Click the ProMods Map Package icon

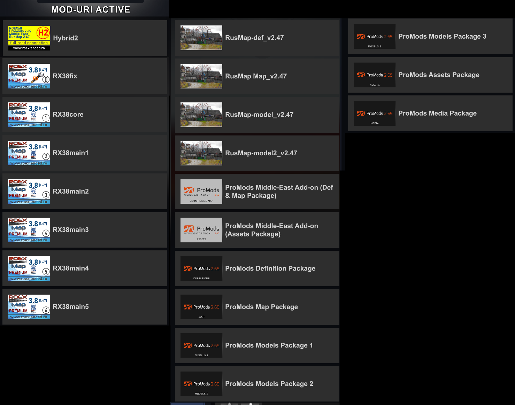point(201,307)
